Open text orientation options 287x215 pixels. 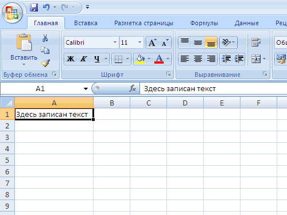click(228, 42)
